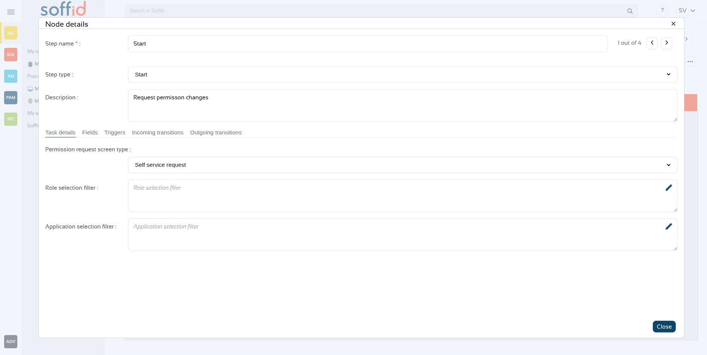This screenshot has width=707, height=355.
Task: Select the AM module icon
Action: click(11, 76)
